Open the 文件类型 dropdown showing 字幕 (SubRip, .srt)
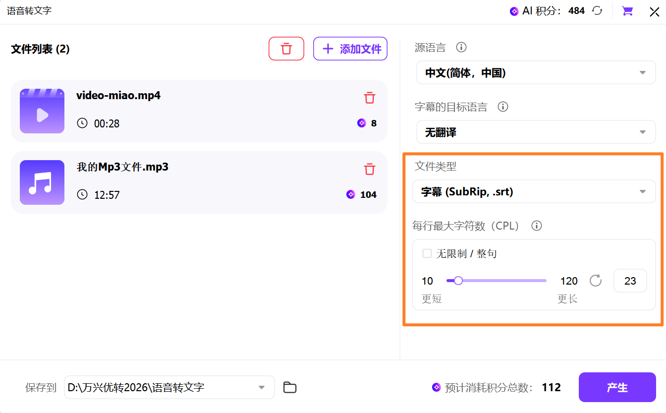The height and width of the screenshot is (413, 666). tap(534, 192)
